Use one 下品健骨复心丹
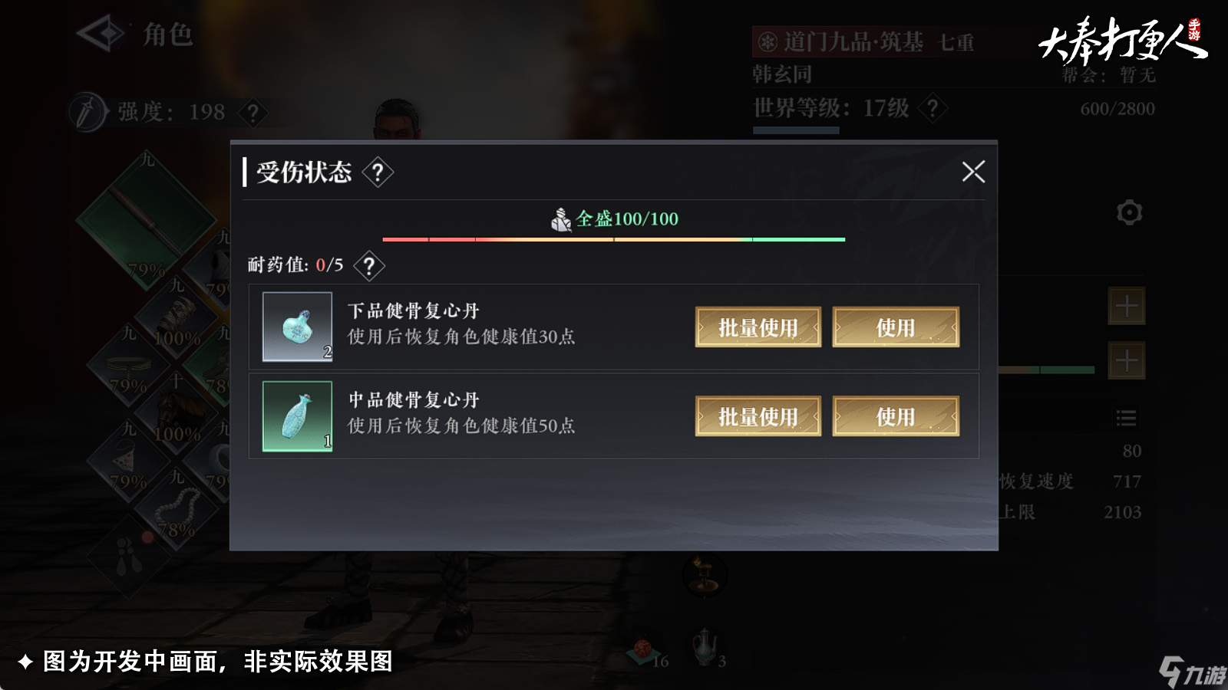The image size is (1228, 690). tap(896, 327)
